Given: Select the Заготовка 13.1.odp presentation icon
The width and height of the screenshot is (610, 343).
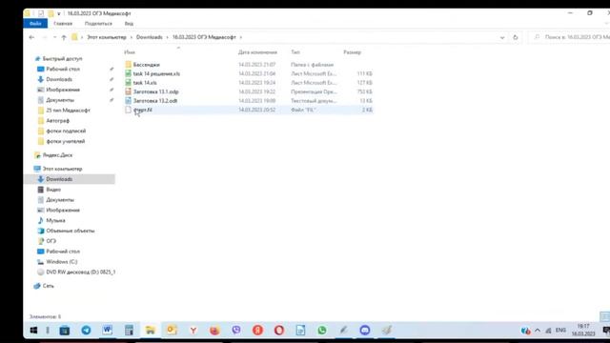Looking at the screenshot, I should tap(128, 91).
